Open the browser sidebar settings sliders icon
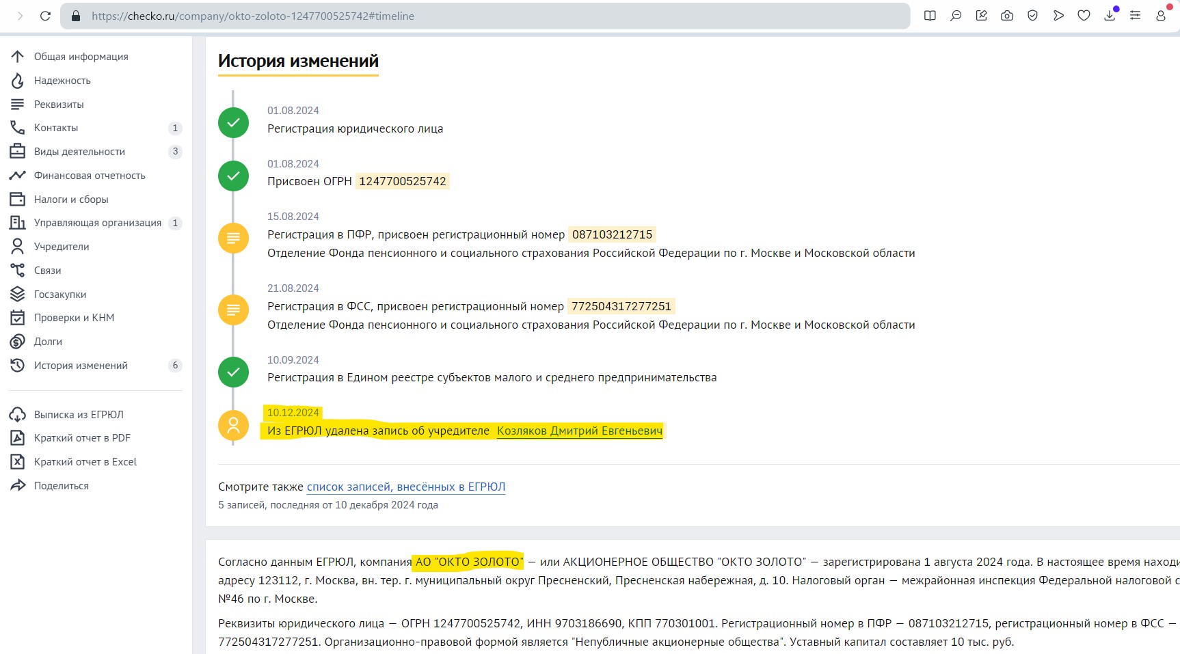 click(x=1135, y=16)
